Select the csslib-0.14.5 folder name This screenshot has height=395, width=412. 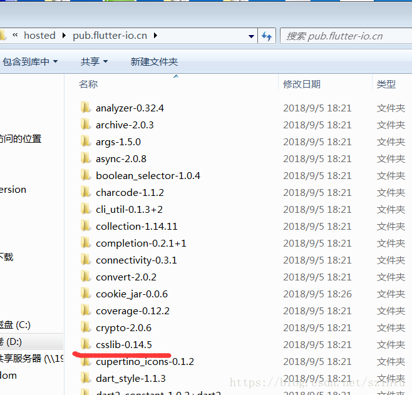click(x=124, y=344)
